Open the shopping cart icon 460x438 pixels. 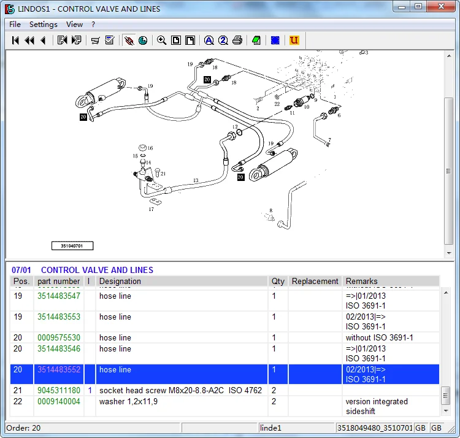[95, 40]
